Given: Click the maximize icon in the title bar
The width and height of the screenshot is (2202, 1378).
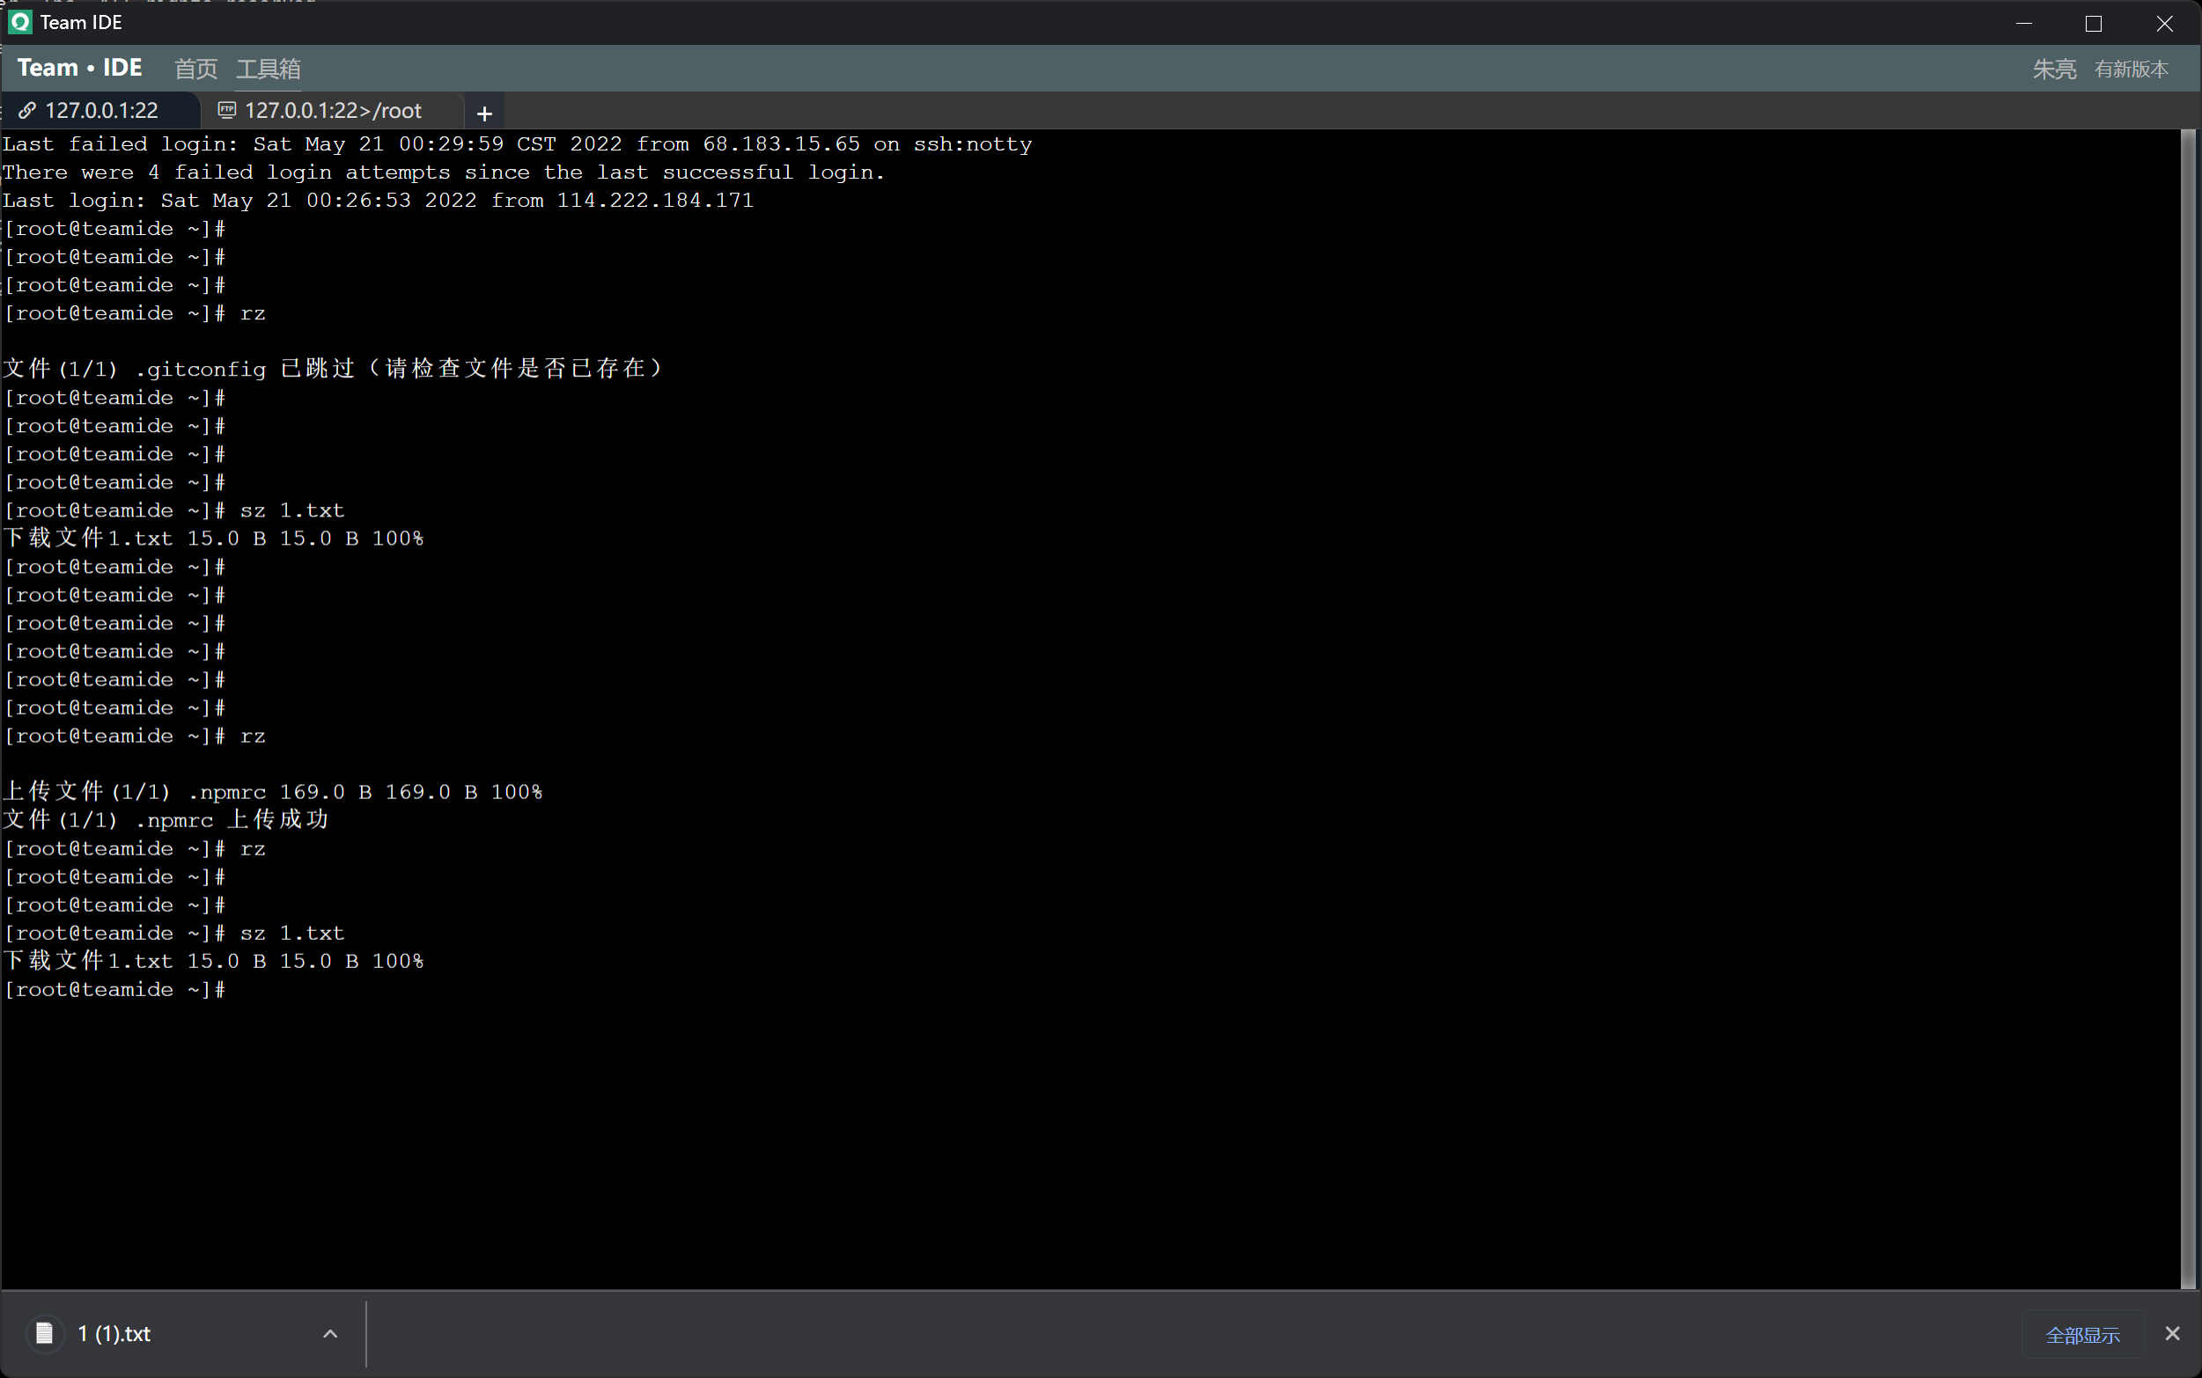Looking at the screenshot, I should point(2094,23).
